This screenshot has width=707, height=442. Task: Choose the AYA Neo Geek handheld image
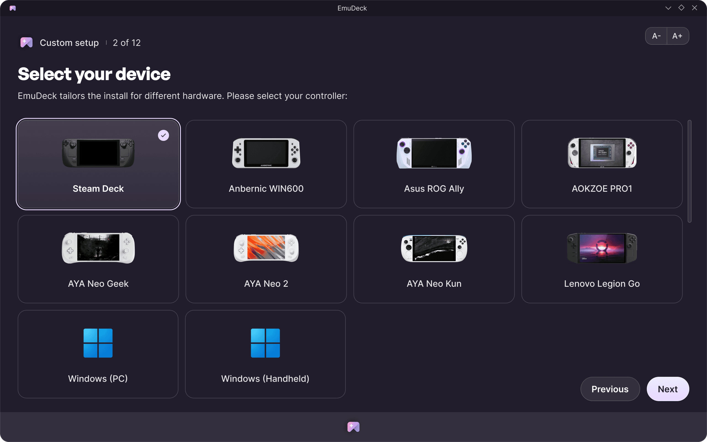tap(98, 248)
